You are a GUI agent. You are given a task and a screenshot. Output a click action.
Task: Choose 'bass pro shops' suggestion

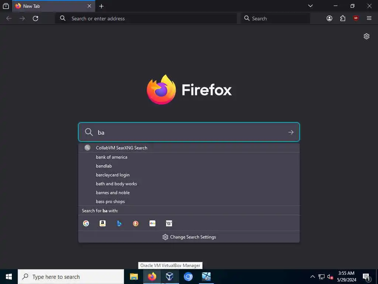189,202
